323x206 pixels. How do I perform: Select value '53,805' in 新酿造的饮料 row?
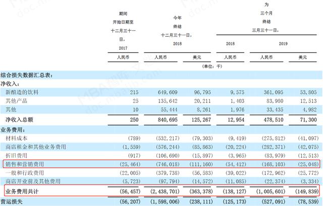tap(308, 92)
